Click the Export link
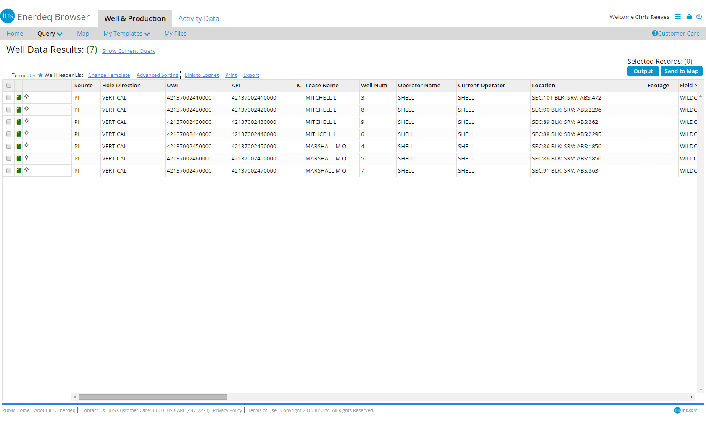The width and height of the screenshot is (706, 422). [x=251, y=75]
